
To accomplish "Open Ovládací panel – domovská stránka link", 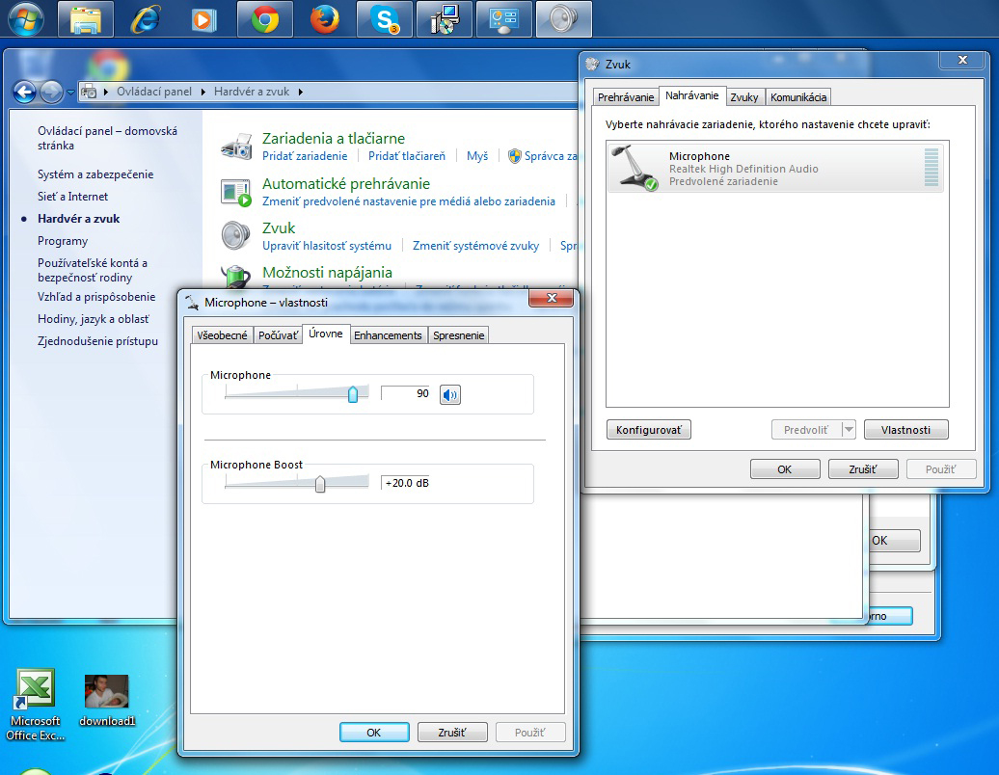I will point(107,138).
